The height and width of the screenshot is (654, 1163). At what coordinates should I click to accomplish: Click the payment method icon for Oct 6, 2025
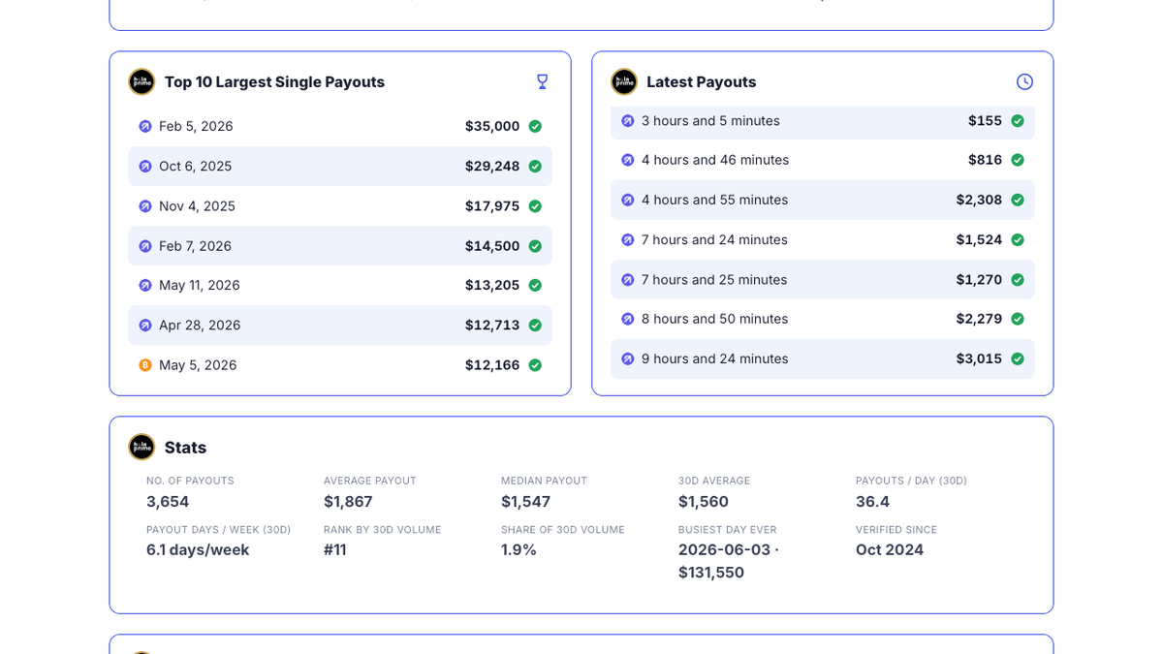coord(145,166)
